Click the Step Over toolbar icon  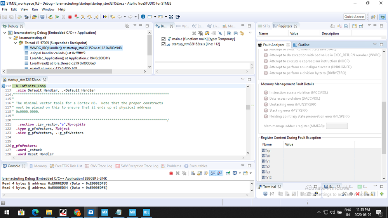click(90, 17)
